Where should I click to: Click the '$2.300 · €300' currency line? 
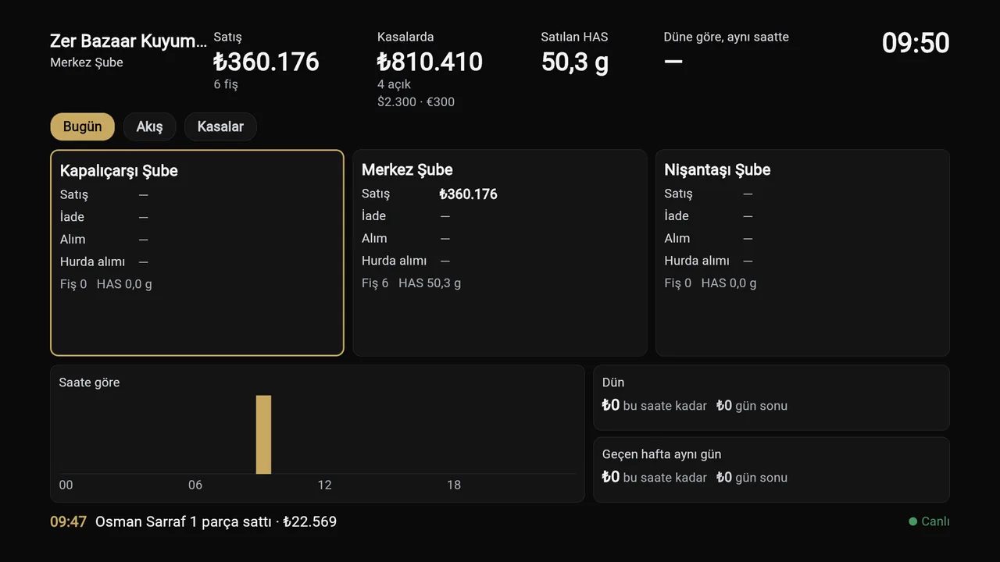click(x=416, y=101)
